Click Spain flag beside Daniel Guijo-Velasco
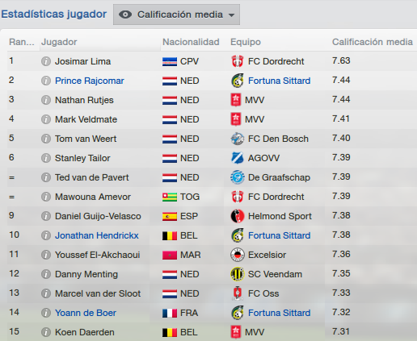The width and height of the screenshot is (417, 341). (170, 216)
